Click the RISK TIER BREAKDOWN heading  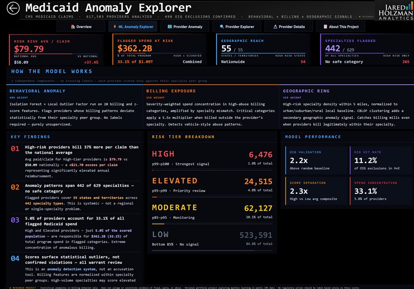183,137
